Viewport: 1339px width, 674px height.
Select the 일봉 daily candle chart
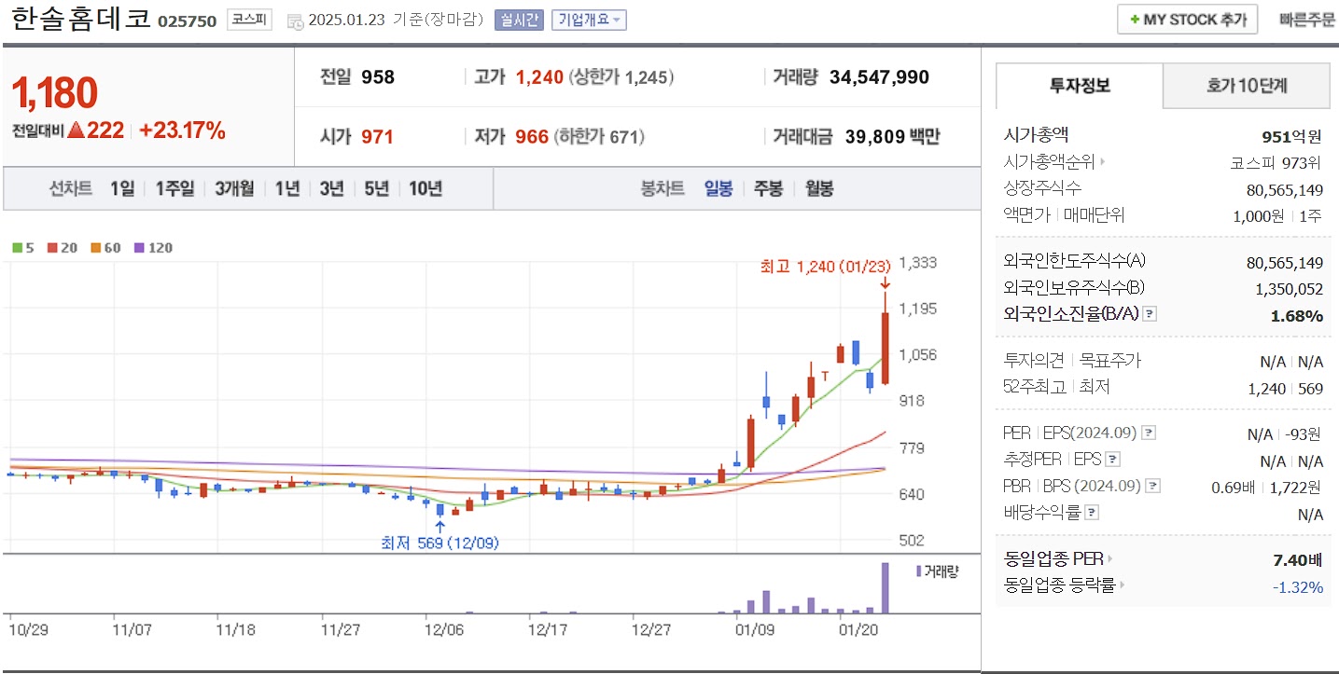[x=718, y=188]
